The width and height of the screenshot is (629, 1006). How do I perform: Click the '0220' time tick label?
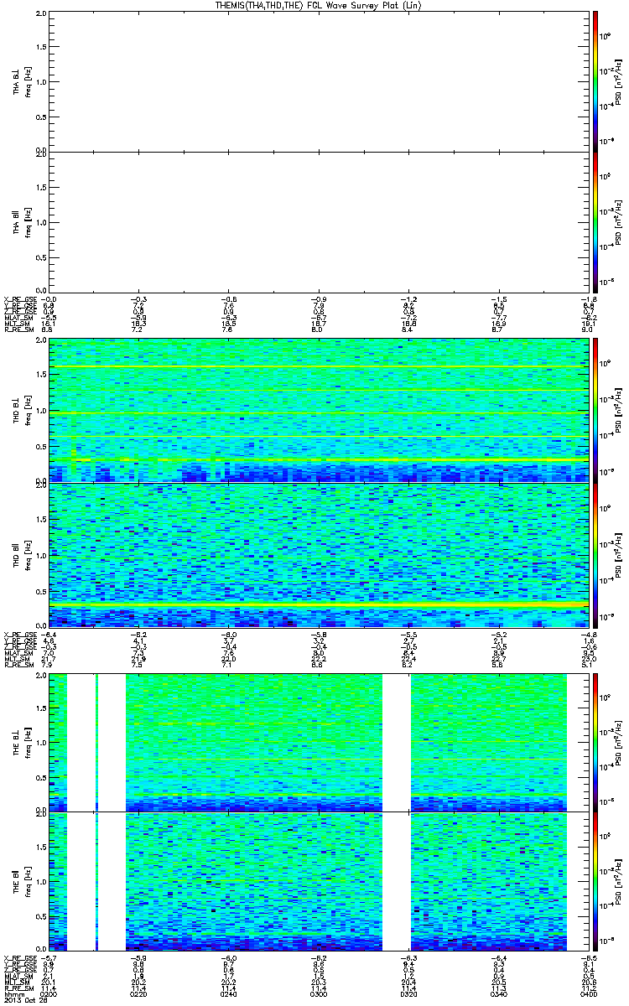point(140,994)
